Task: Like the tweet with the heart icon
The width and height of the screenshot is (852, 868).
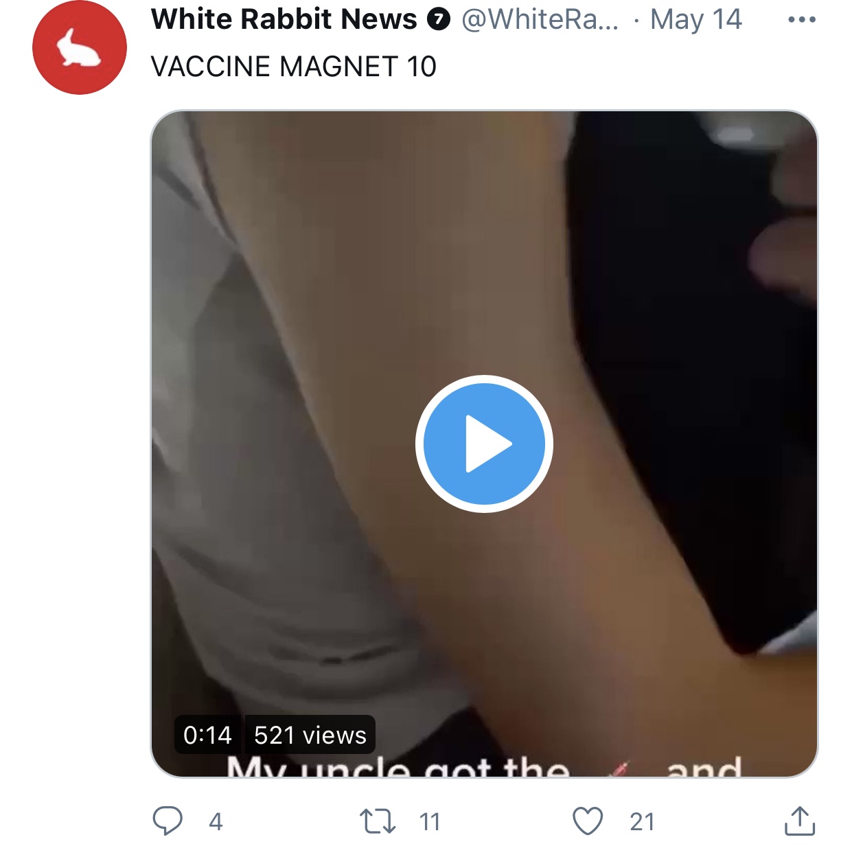Action: (x=588, y=821)
